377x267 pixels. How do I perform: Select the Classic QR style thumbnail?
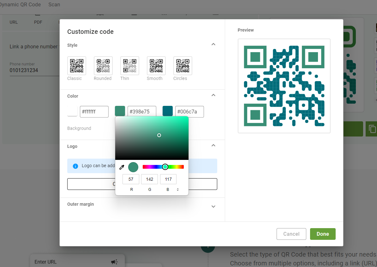click(77, 66)
